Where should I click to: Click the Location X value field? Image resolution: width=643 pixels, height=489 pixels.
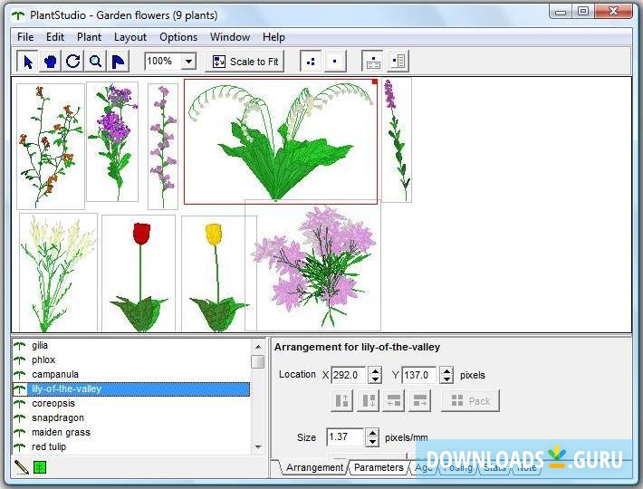(x=349, y=375)
